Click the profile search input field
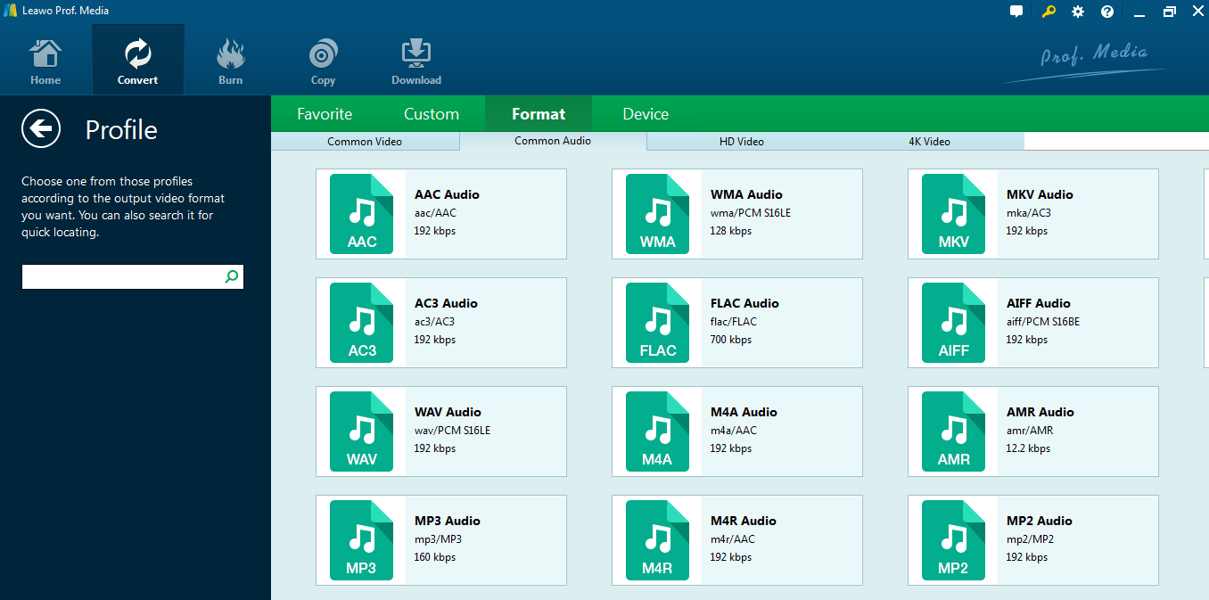 tap(122, 277)
